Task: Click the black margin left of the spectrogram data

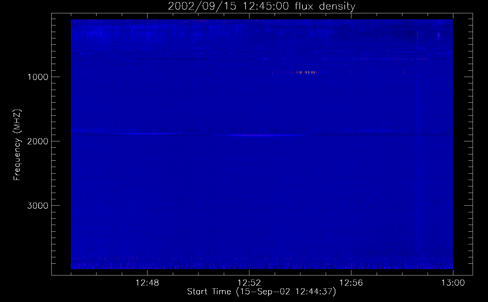Action: (x=61, y=145)
